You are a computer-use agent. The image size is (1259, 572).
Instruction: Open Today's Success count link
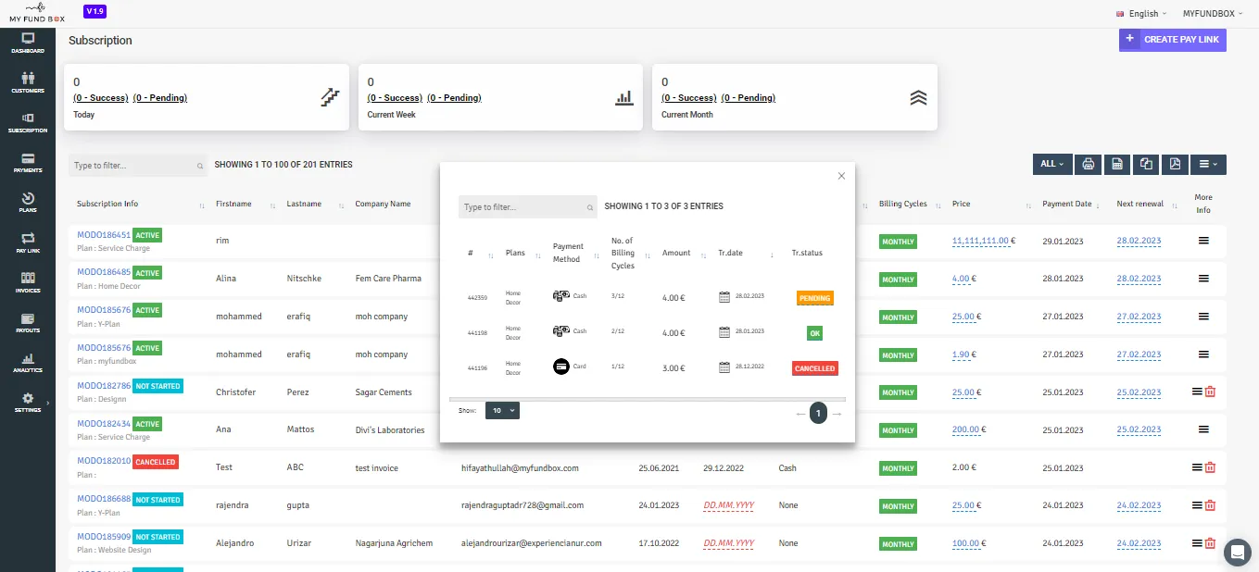point(100,98)
